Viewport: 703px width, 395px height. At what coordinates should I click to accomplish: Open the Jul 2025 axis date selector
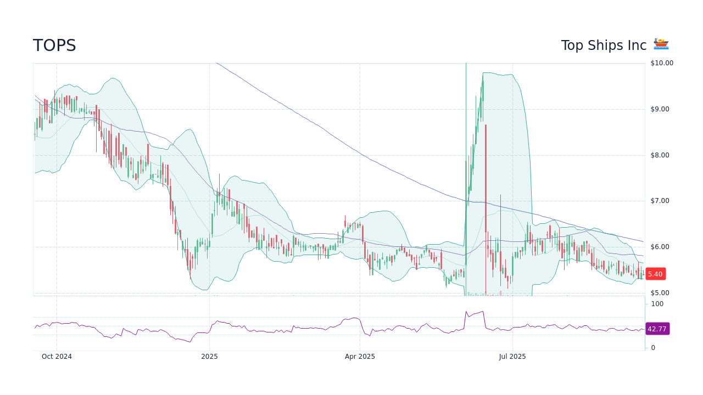[512, 356]
